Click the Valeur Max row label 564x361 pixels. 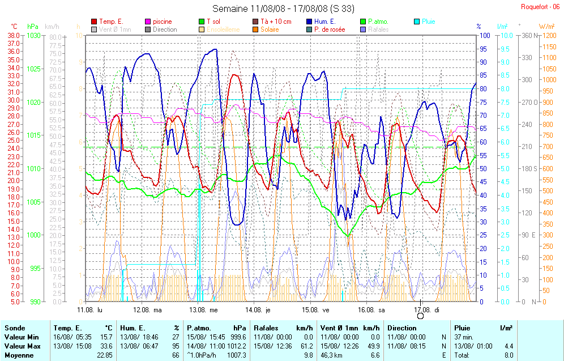pos(22,346)
